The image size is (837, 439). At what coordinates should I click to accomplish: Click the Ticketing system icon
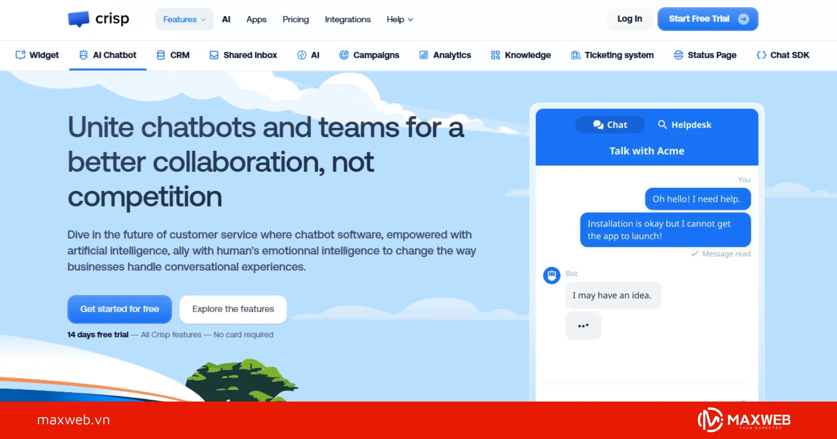tap(575, 55)
